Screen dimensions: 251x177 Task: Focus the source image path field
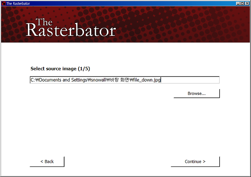pos(124,80)
